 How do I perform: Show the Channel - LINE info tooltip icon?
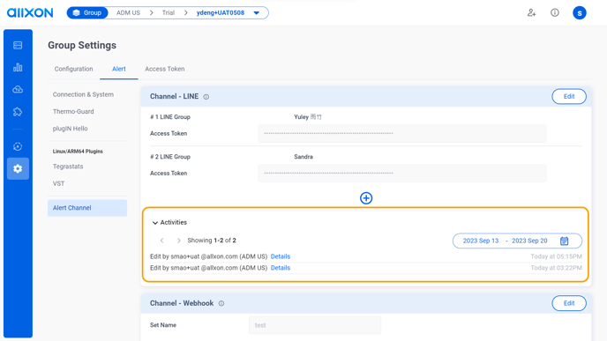pos(206,97)
